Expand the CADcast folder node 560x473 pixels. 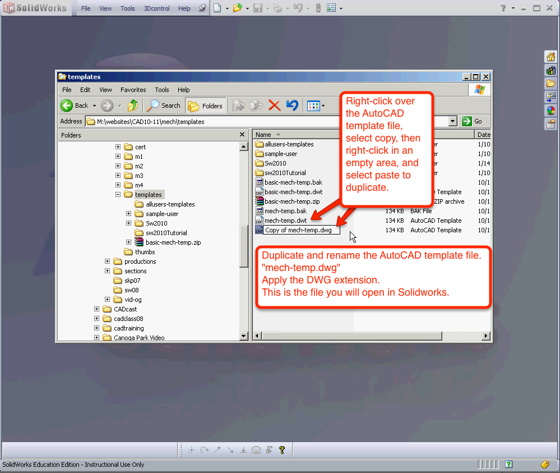click(x=96, y=309)
